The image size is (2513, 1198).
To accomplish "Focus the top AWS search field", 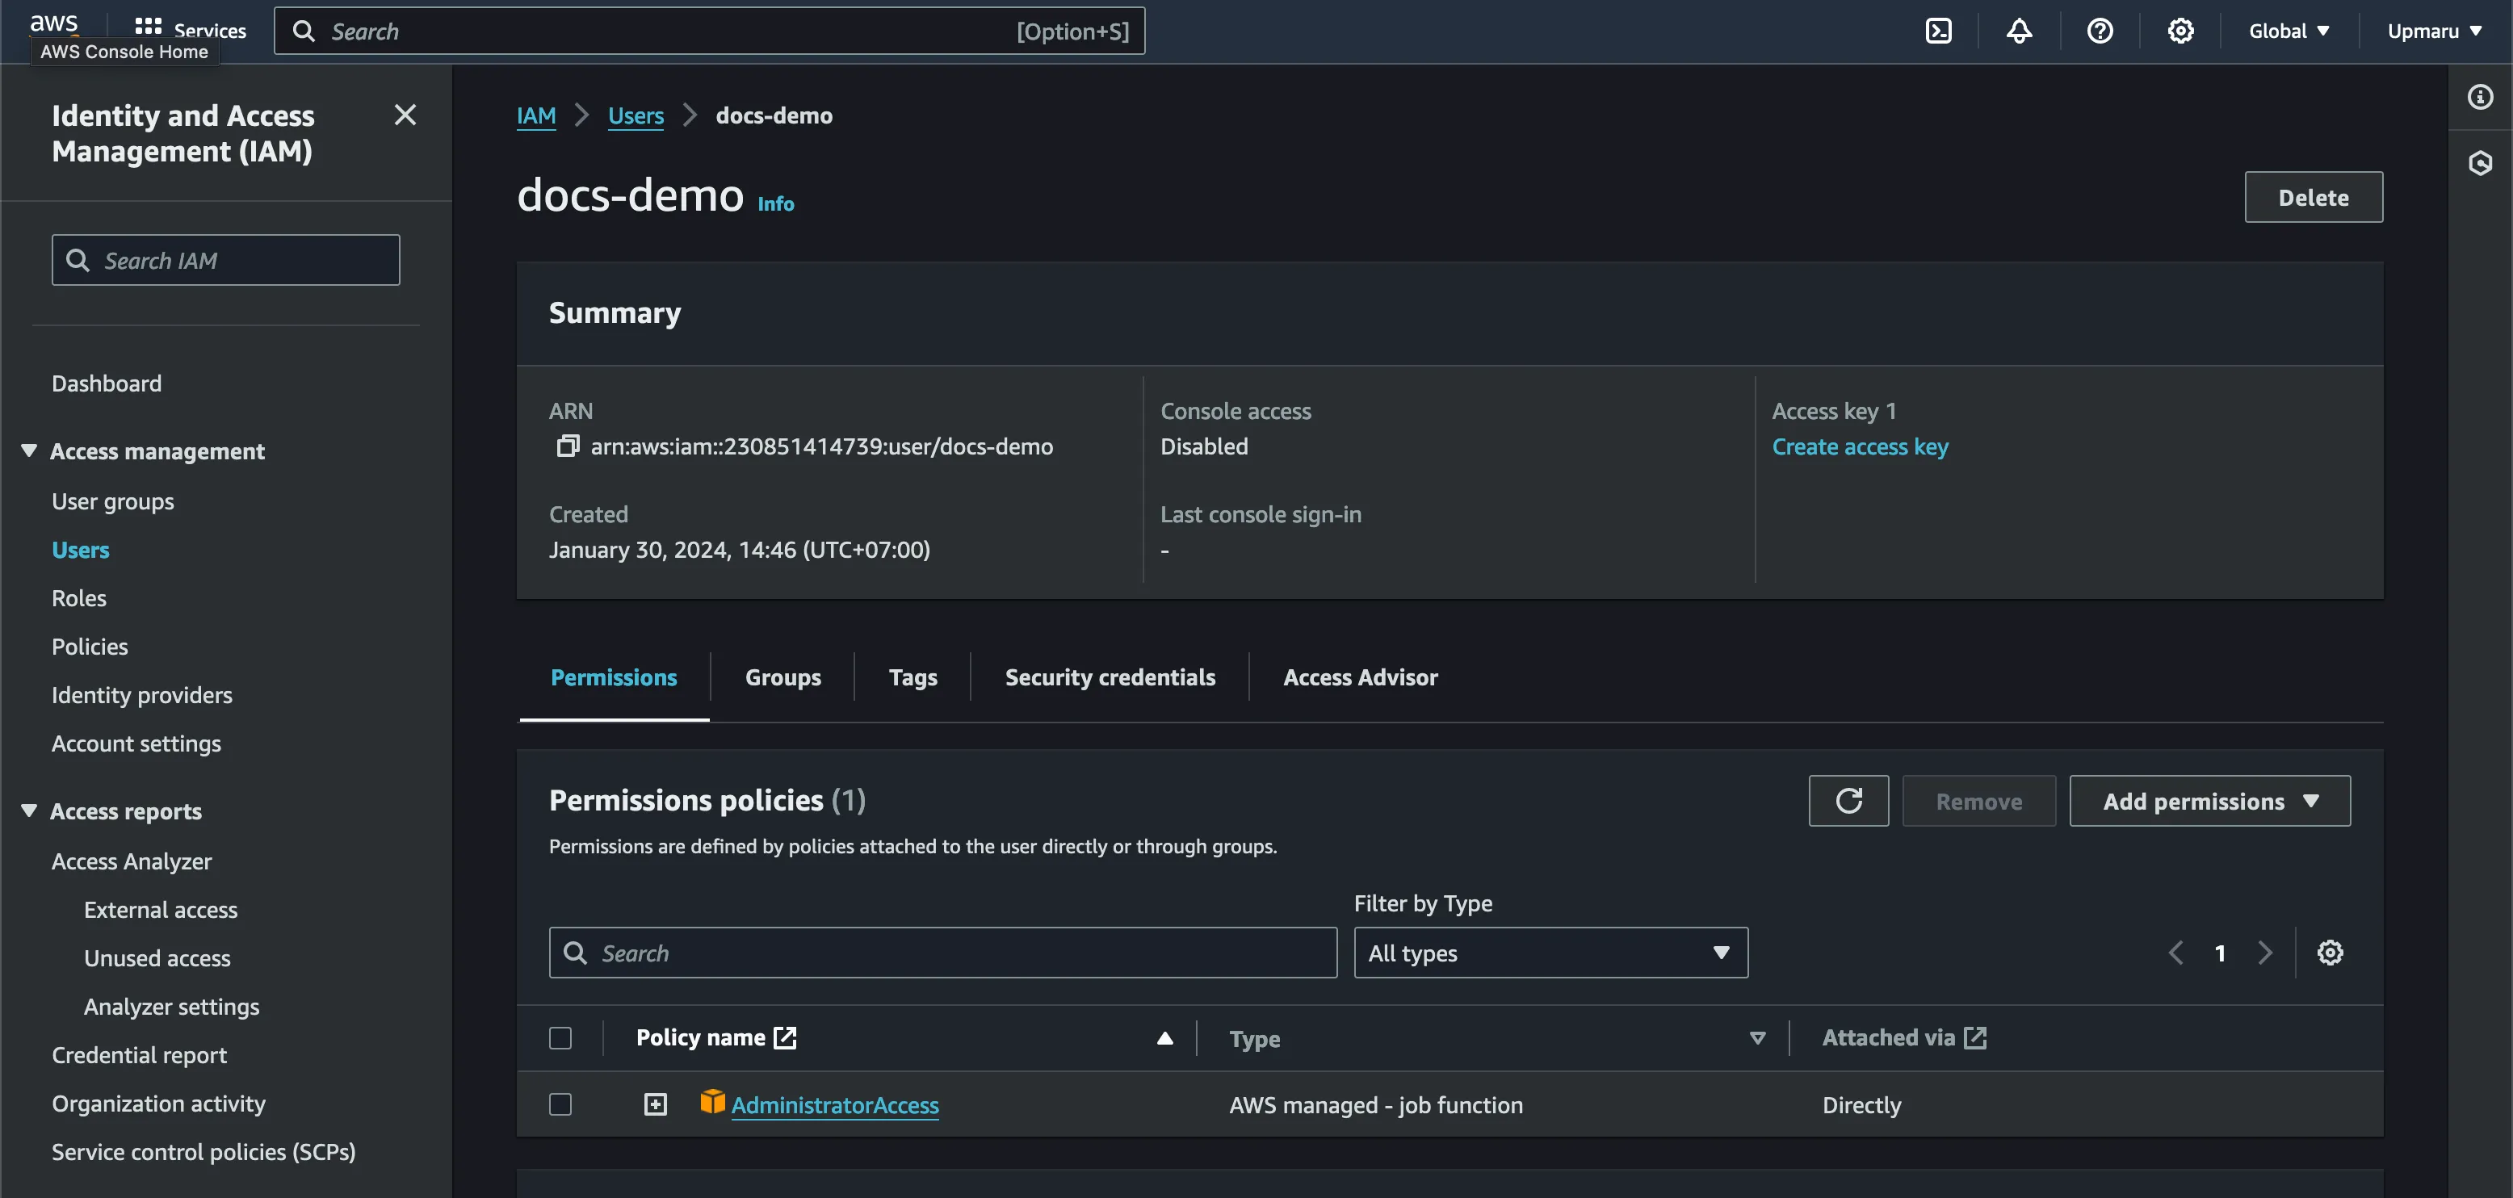I will click(709, 31).
